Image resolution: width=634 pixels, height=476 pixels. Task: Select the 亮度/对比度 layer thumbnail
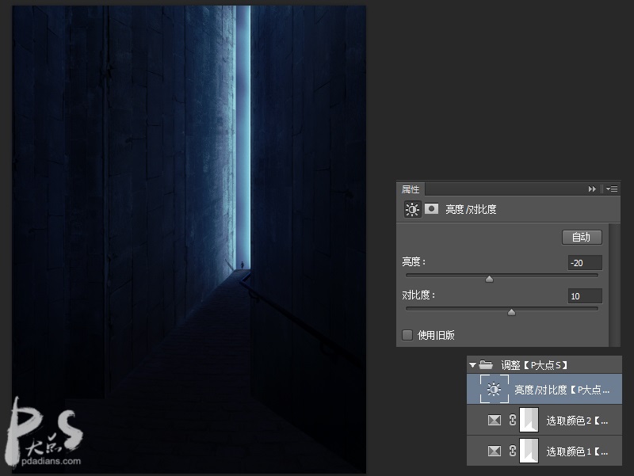494,389
